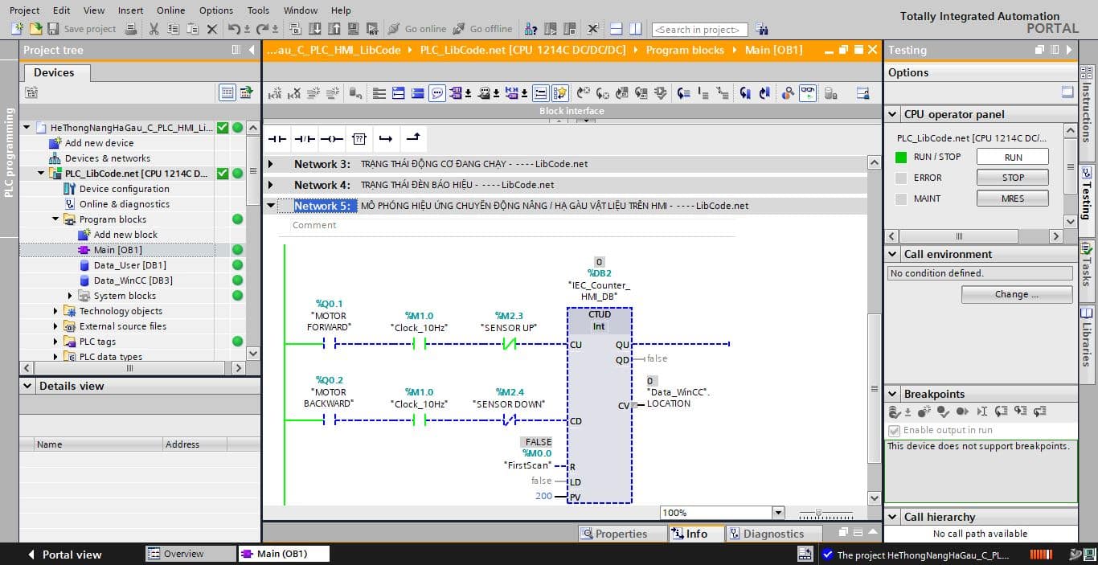Open the Online menu
1098x565 pixels.
point(170,10)
